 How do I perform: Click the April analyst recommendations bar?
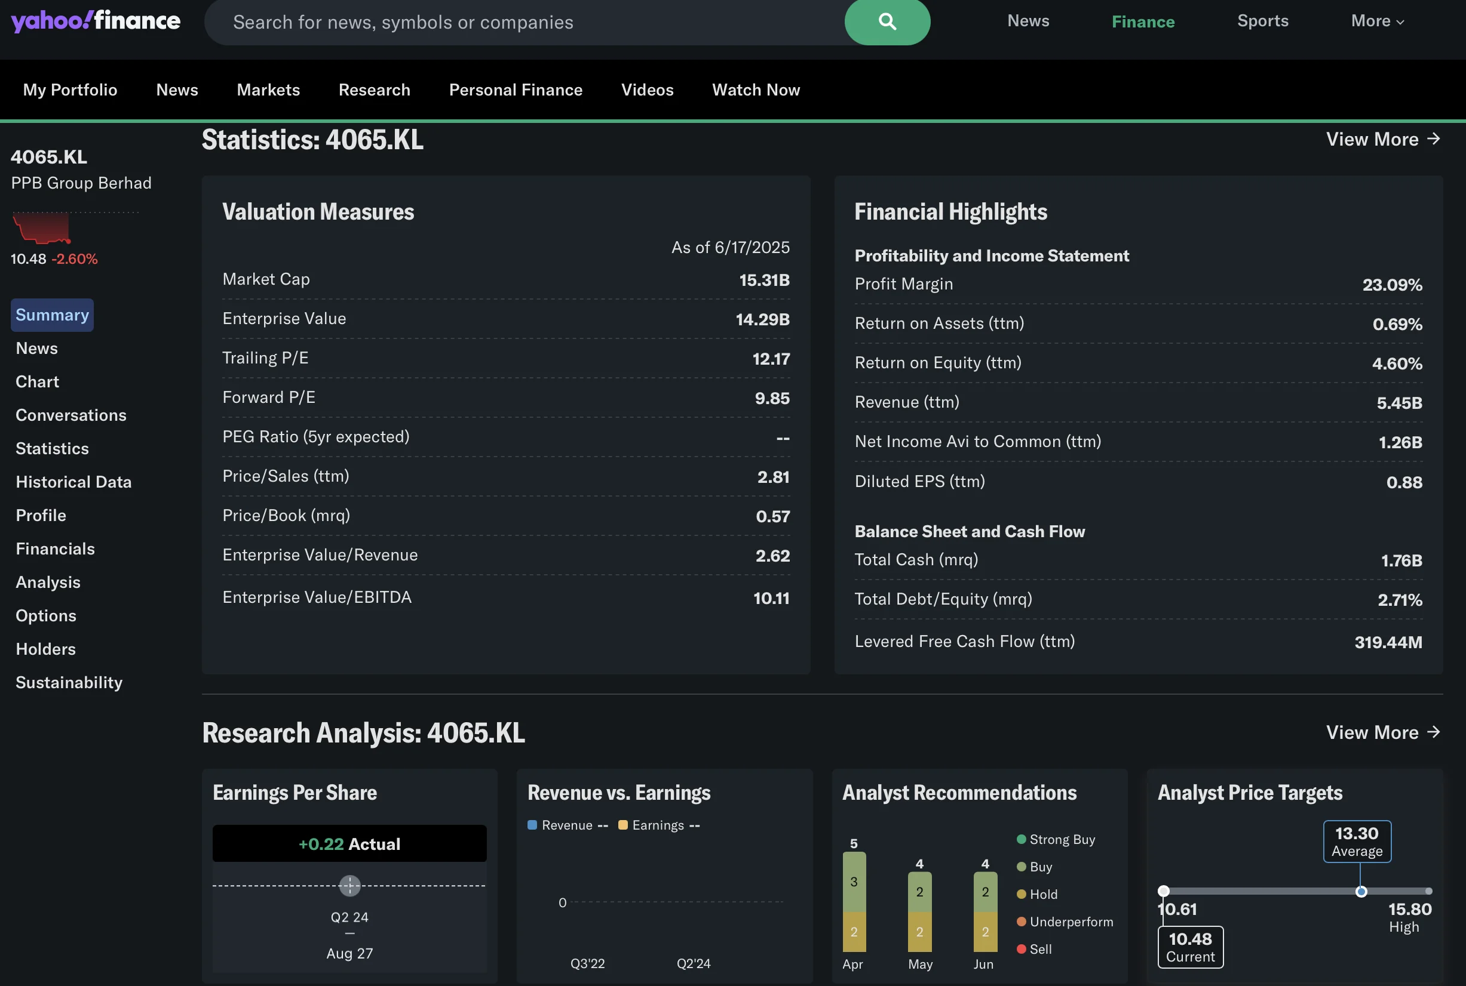(x=854, y=902)
